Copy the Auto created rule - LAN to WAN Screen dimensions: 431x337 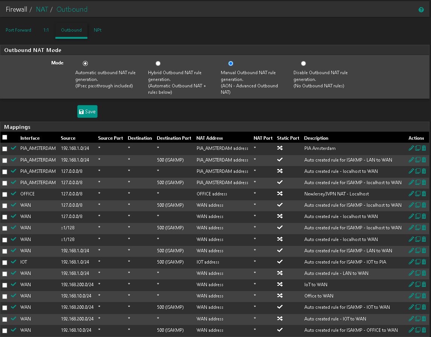point(417,273)
